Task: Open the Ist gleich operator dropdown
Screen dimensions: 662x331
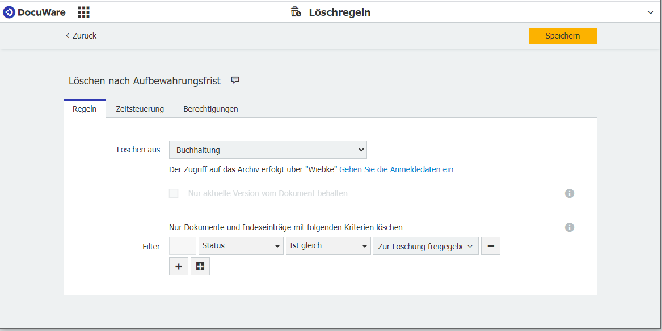Action: pos(328,245)
